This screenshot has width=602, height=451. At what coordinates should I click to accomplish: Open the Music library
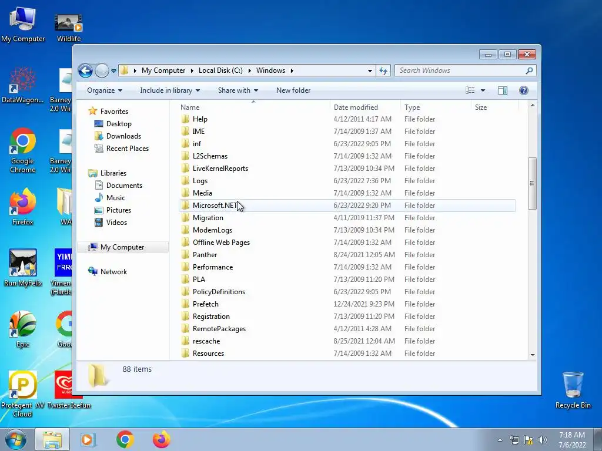pos(116,198)
